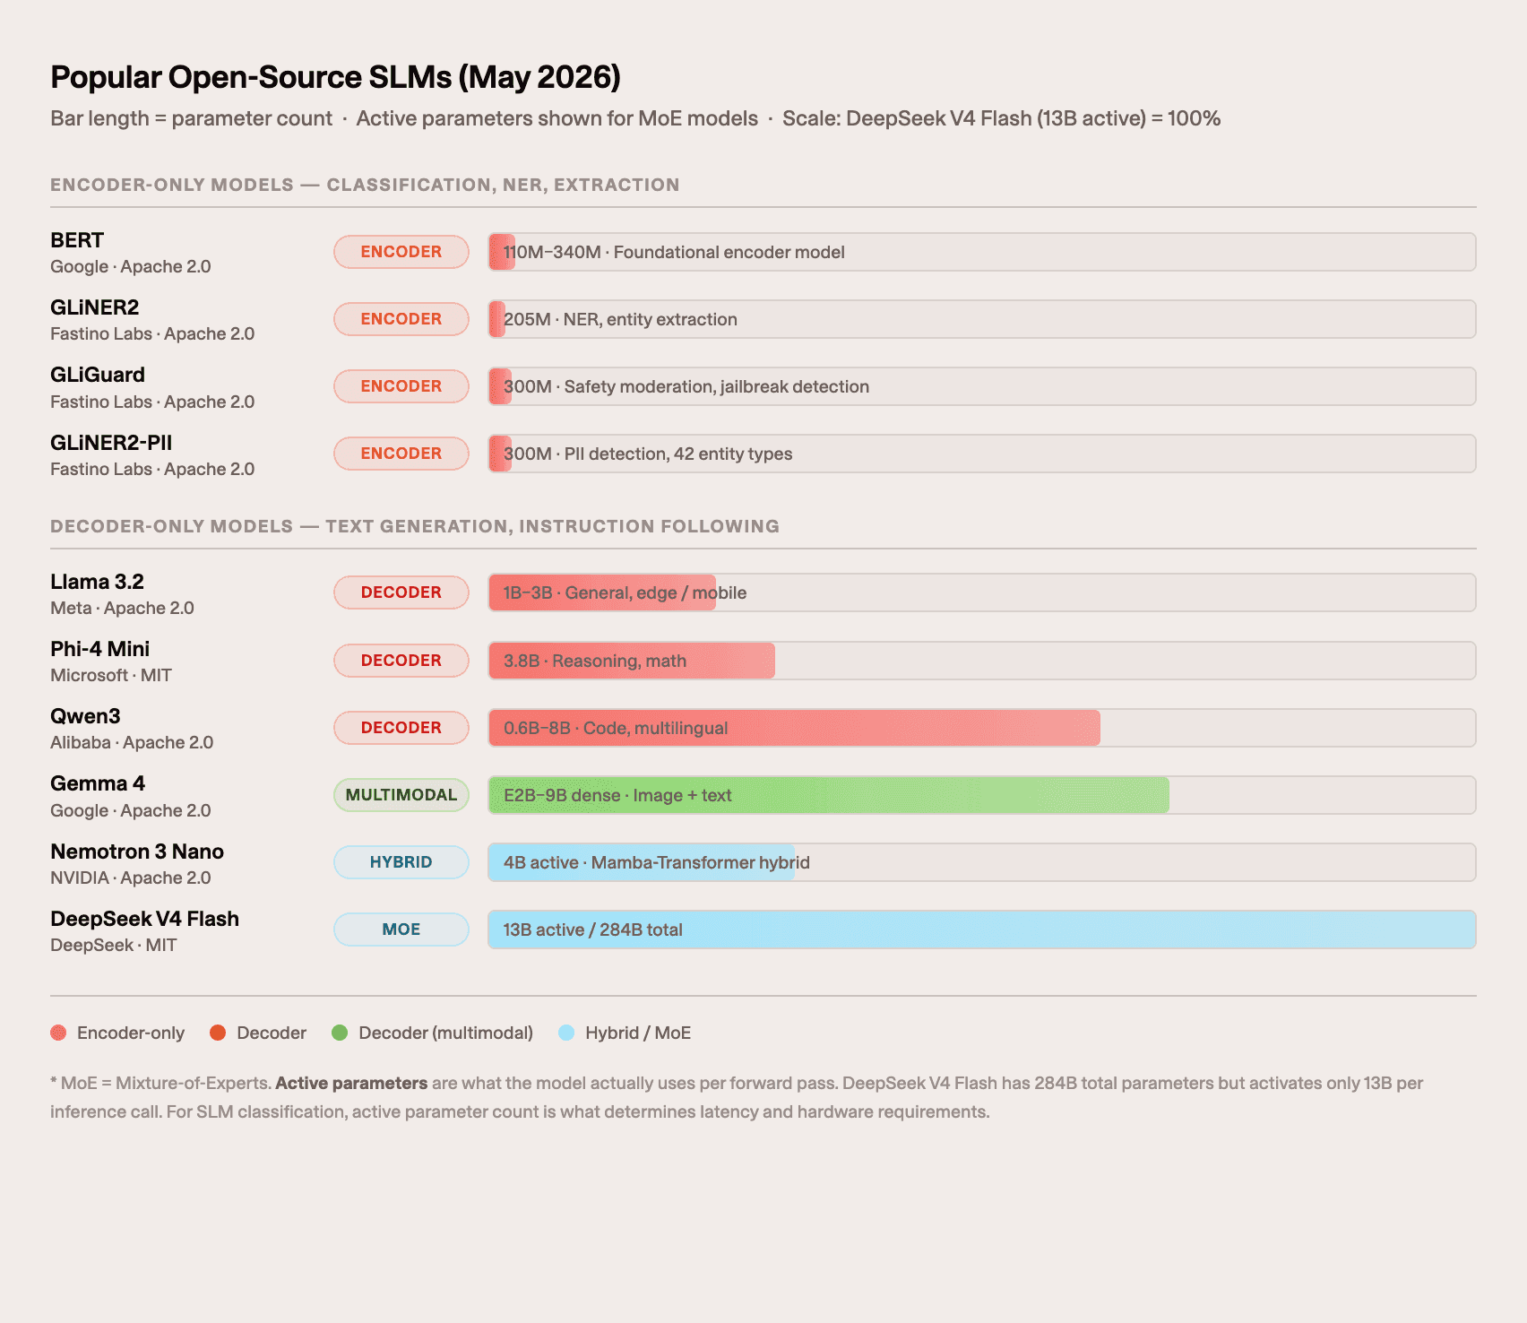Click the DeepSeek V4 Flash model name
This screenshot has width=1527, height=1323.
pos(144,919)
